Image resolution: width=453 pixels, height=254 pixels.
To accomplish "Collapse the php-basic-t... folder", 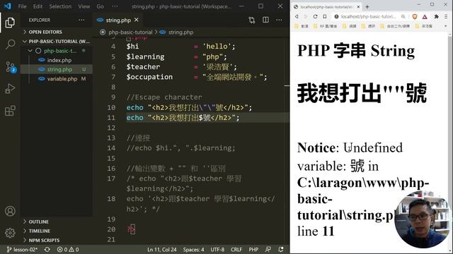I will click(57, 51).
